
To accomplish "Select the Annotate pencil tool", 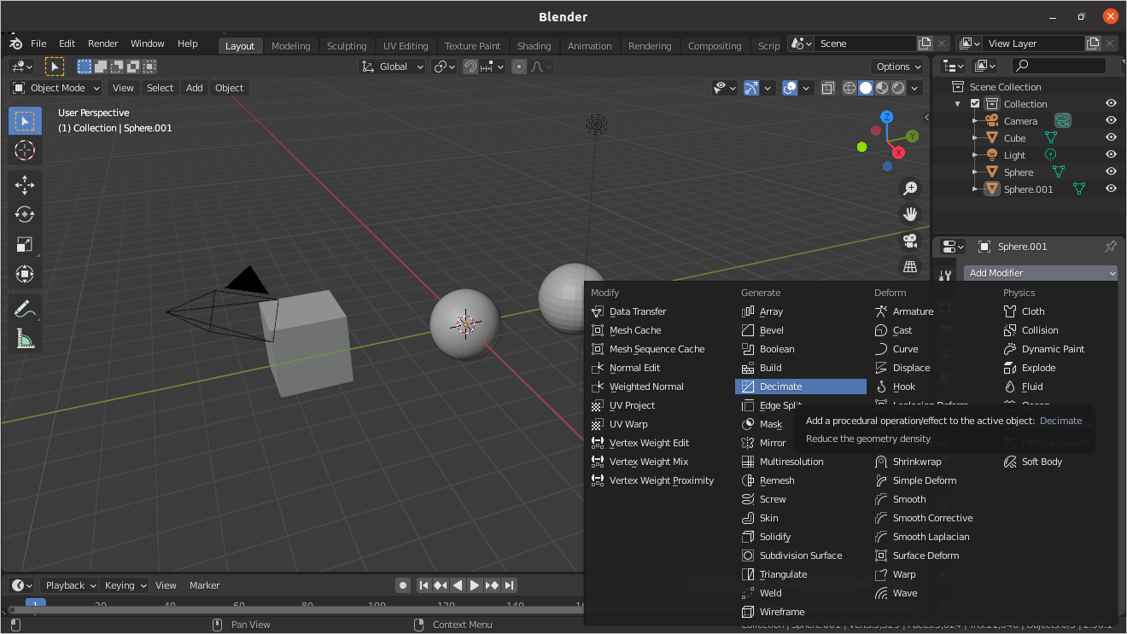I will (25, 310).
